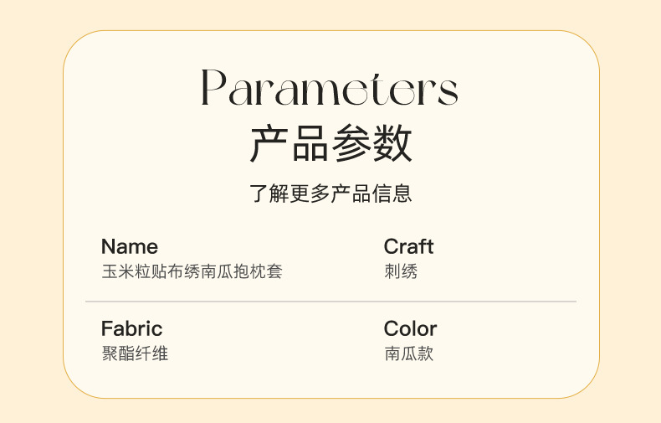This screenshot has height=423, width=661.
Task: Click the 数 character in the title
Action: tap(393, 143)
